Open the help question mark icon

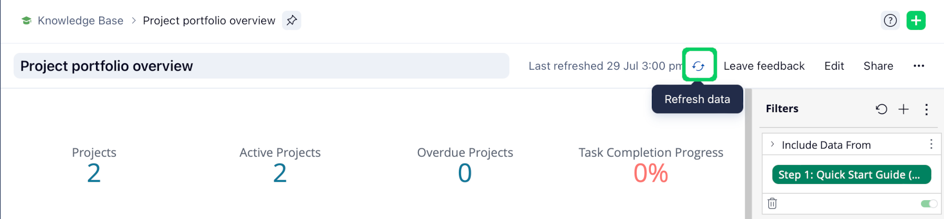890,20
